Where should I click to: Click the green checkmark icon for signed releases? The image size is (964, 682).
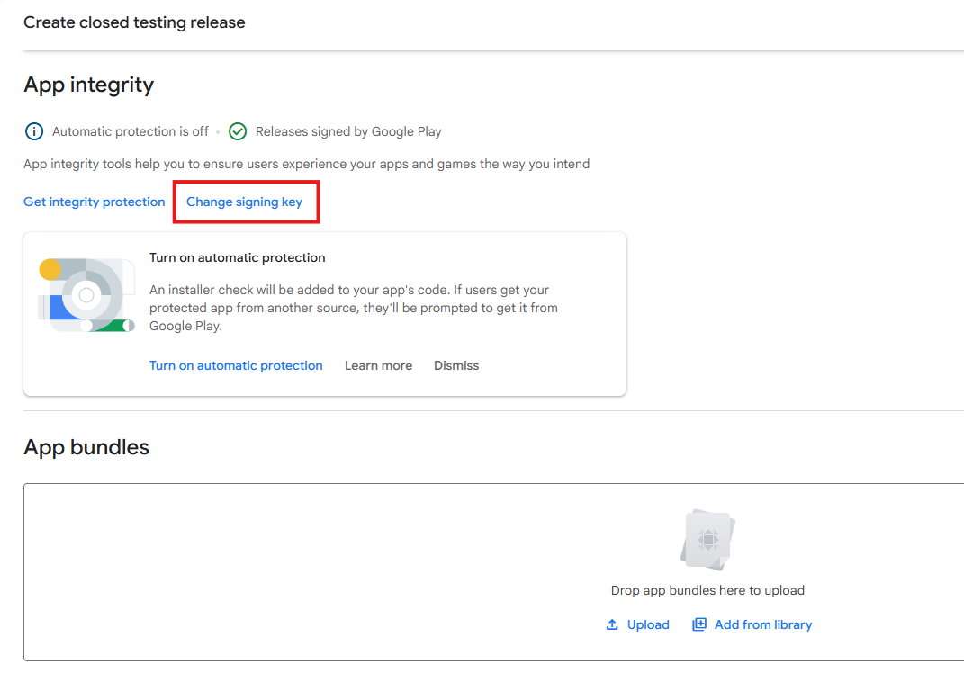tap(238, 131)
